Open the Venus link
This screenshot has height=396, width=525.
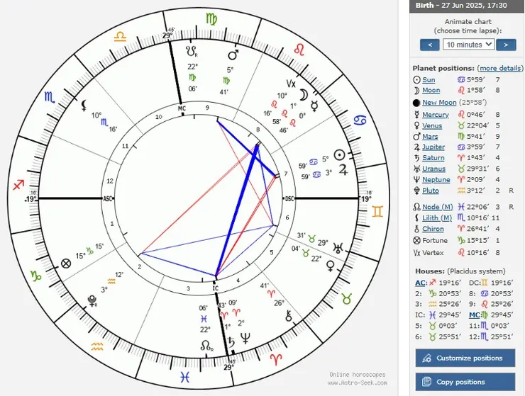click(x=432, y=126)
